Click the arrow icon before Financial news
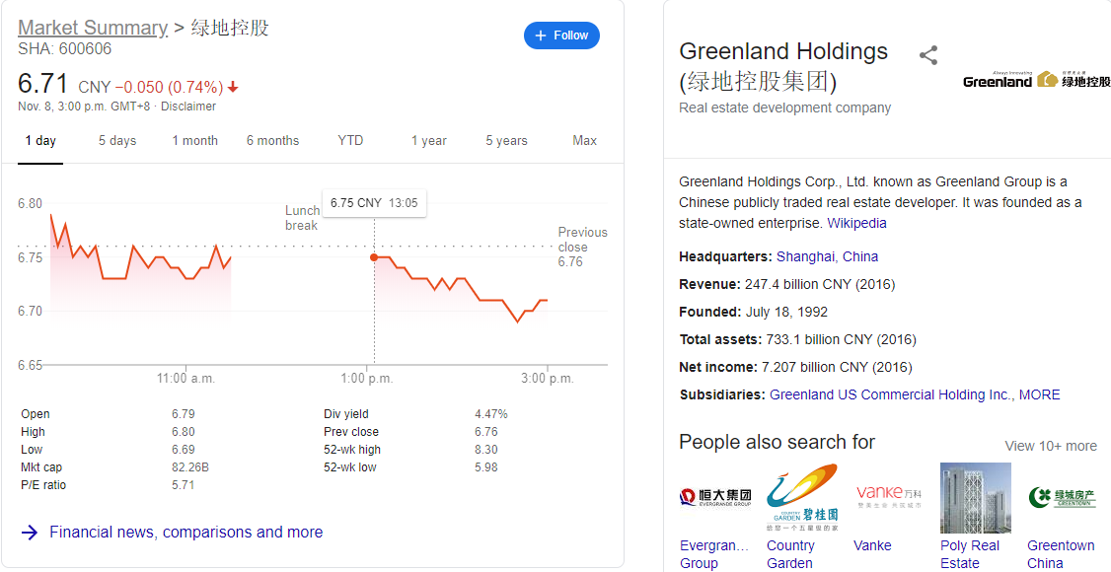Image resolution: width=1111 pixels, height=572 pixels. (x=30, y=533)
